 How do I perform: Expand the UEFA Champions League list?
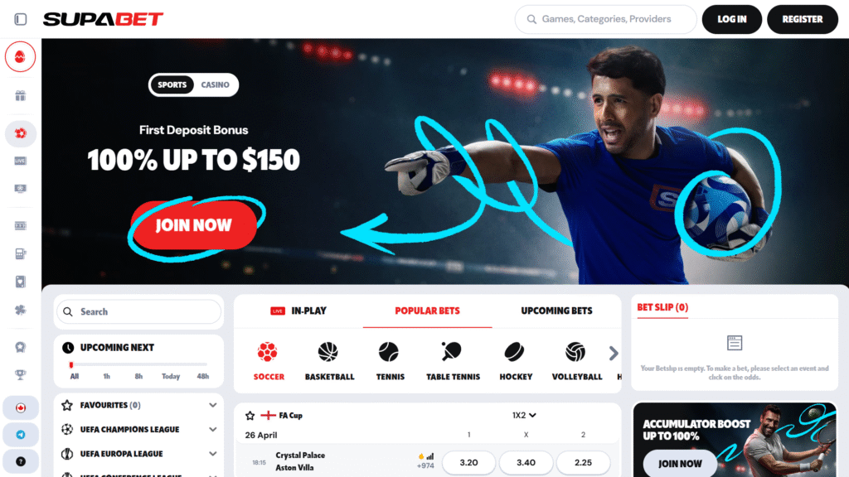[x=138, y=430]
